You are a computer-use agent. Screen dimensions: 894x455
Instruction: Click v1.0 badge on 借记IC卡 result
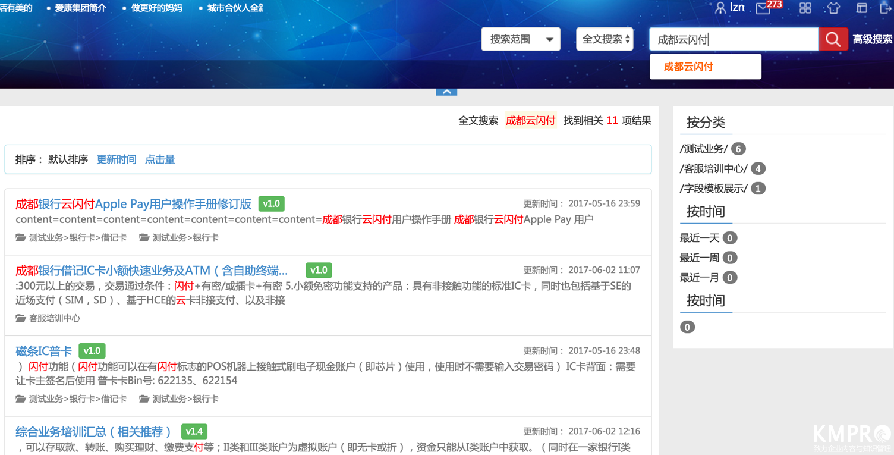(x=319, y=271)
